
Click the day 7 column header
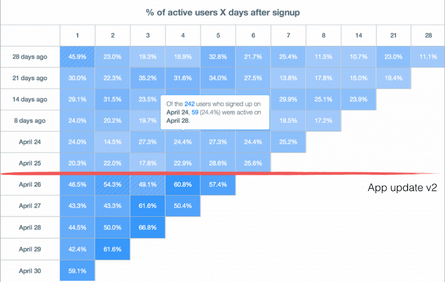point(288,36)
